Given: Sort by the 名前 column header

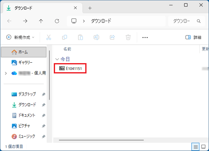Looking at the screenshot, I should pos(67,49).
